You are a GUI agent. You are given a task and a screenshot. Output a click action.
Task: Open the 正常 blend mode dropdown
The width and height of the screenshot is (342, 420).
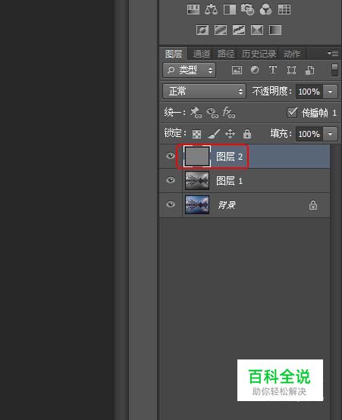[204, 92]
